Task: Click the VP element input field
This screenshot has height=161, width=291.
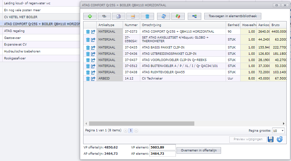Action: (x=163, y=147)
